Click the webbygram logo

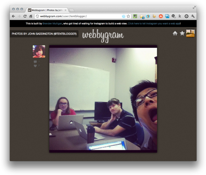tap(103, 36)
